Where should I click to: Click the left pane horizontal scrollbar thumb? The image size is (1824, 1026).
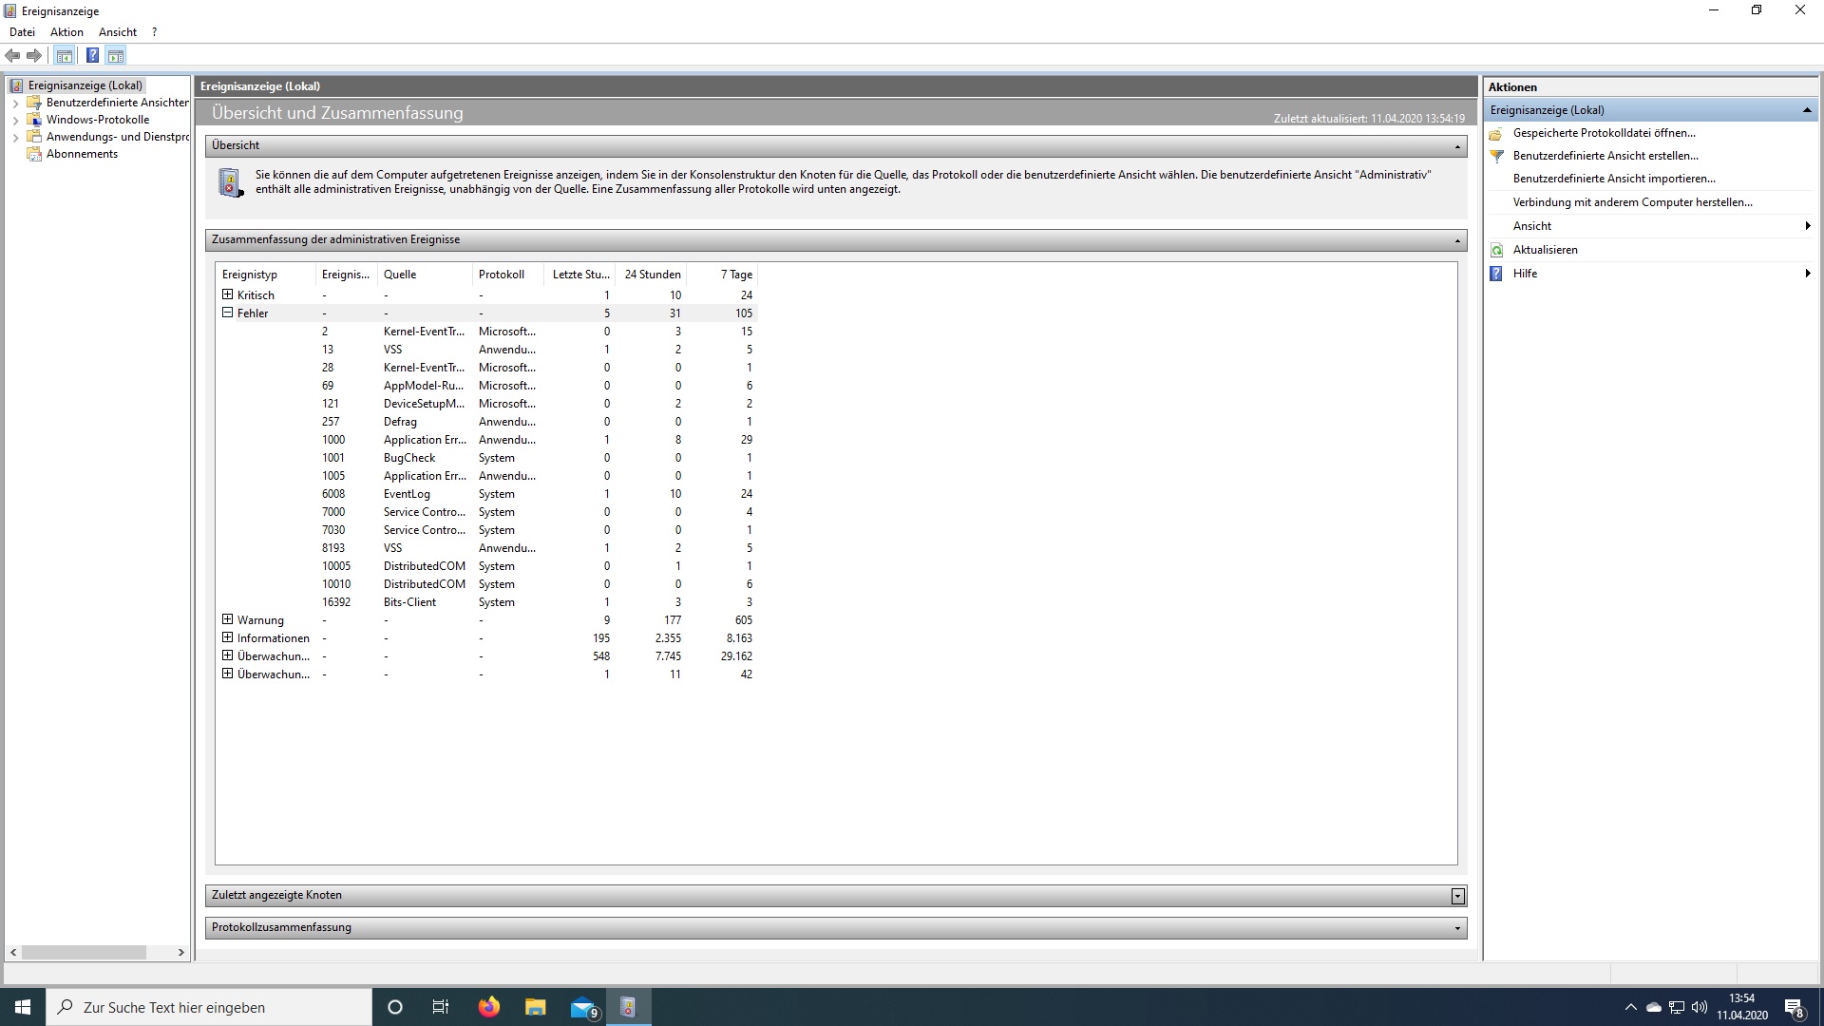click(x=84, y=952)
